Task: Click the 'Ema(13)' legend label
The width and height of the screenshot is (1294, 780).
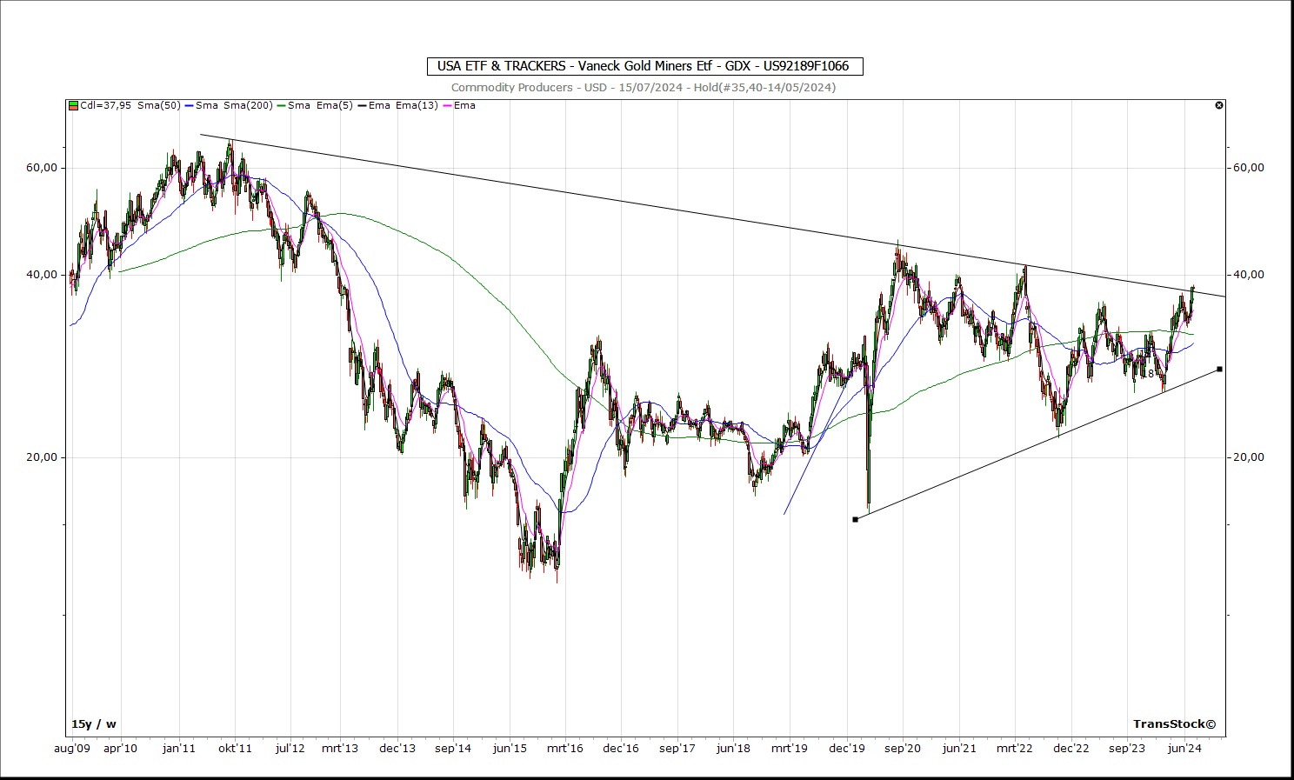Action: tap(417, 105)
